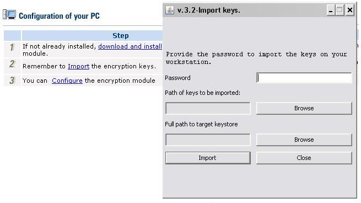Focus the Password input field

pos(304,78)
